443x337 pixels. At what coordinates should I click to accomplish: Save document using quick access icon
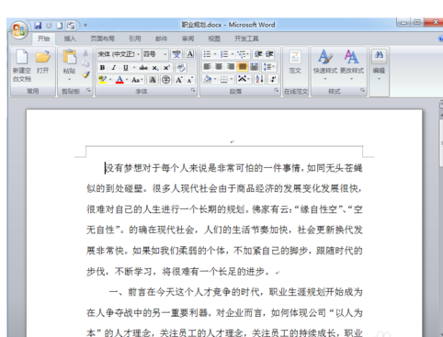click(x=38, y=26)
